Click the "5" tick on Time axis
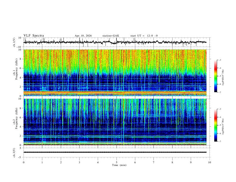Viewport: 236px width, 182px height. click(117, 162)
